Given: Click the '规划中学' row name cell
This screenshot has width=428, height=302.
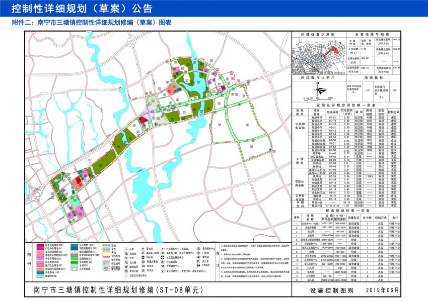Looking at the screenshot, I should (317, 118).
